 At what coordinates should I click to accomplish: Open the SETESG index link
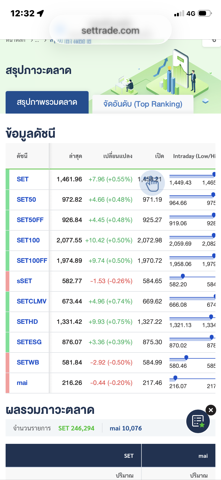(29, 342)
